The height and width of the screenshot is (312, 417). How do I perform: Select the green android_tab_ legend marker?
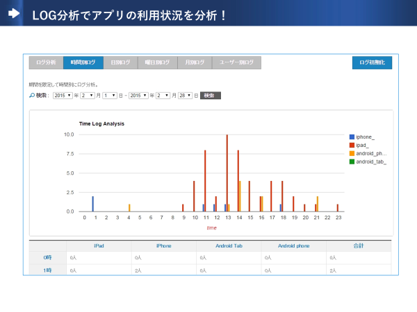[x=352, y=162]
